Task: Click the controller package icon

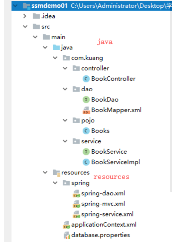Action: pos(76,68)
